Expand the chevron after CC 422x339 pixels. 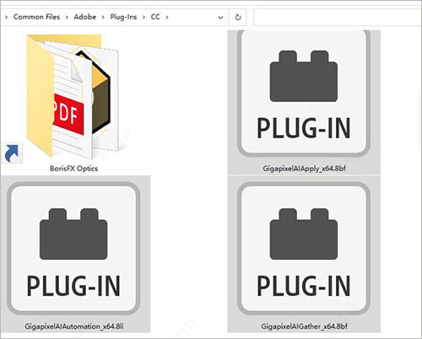point(167,18)
